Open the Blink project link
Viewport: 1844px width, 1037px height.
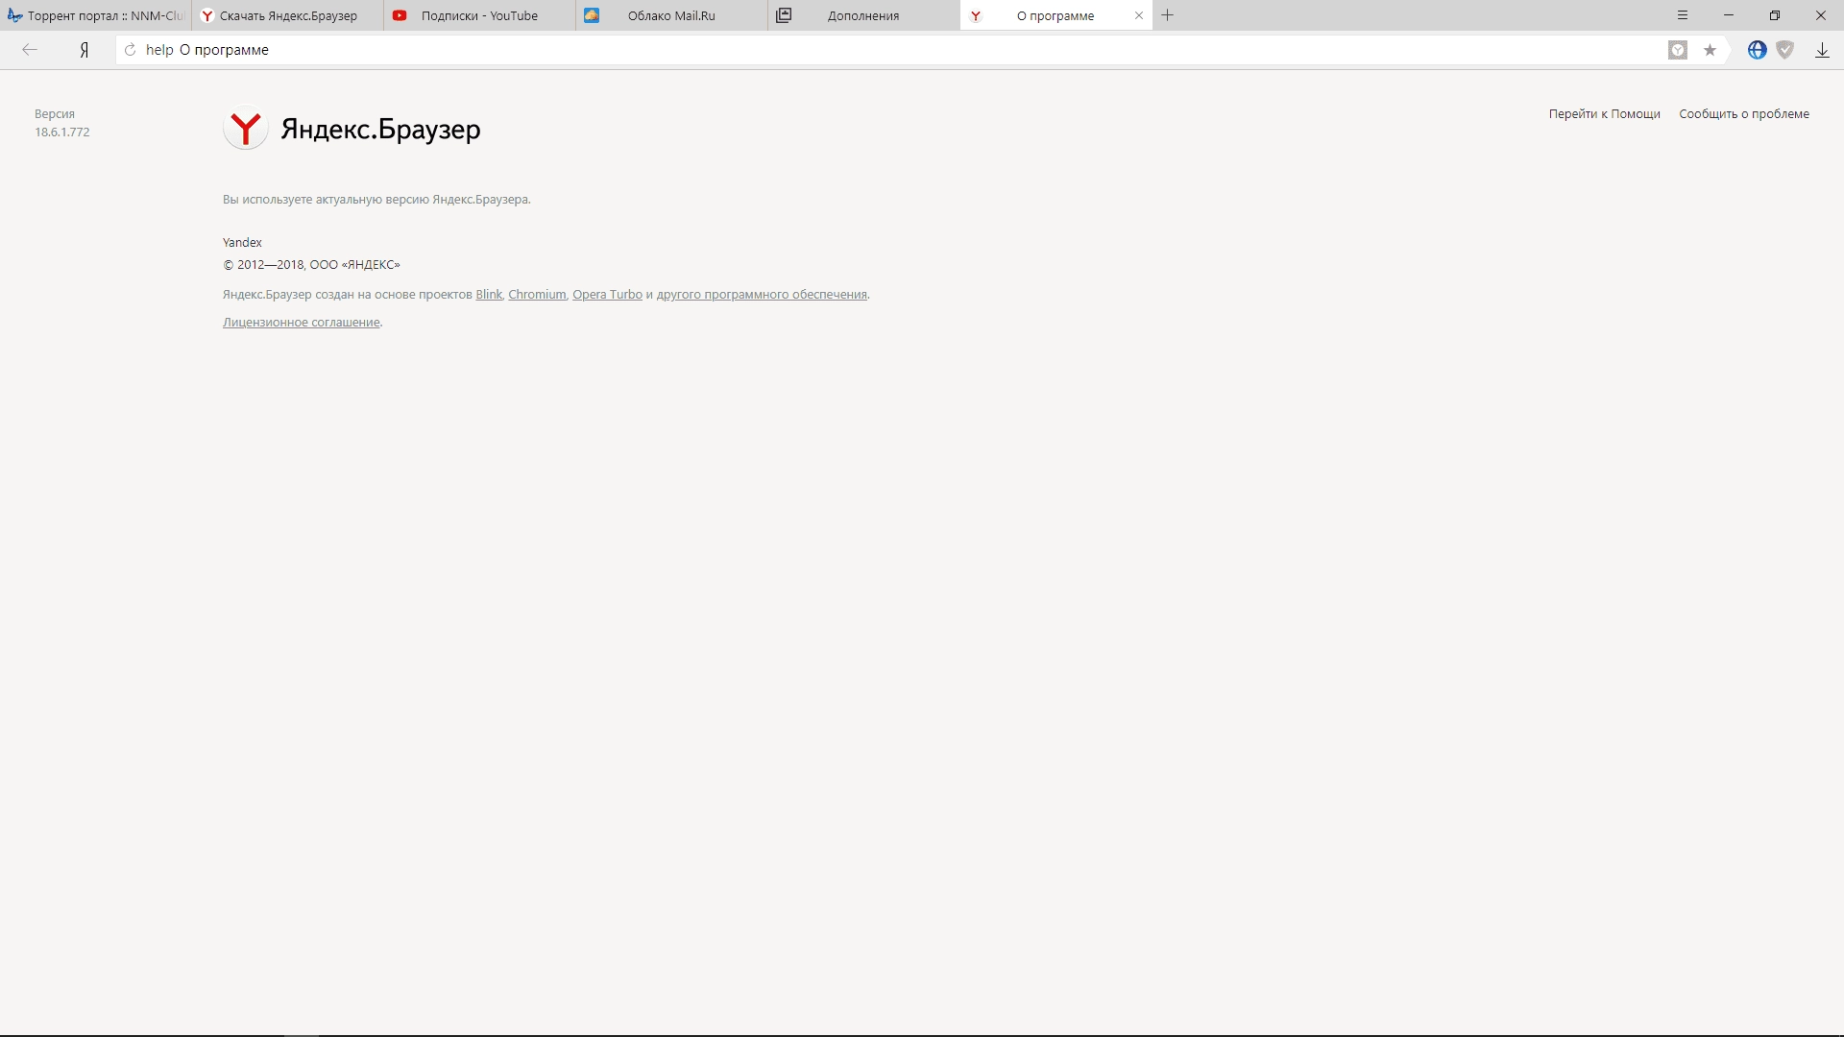[489, 295]
